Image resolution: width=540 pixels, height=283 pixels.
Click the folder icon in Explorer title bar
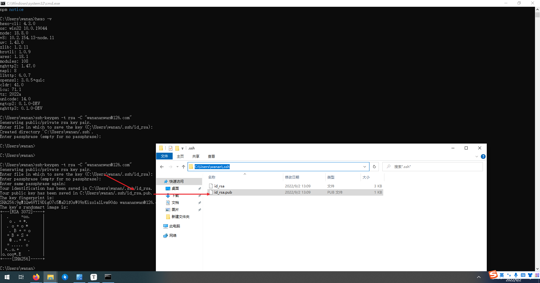coord(161,148)
